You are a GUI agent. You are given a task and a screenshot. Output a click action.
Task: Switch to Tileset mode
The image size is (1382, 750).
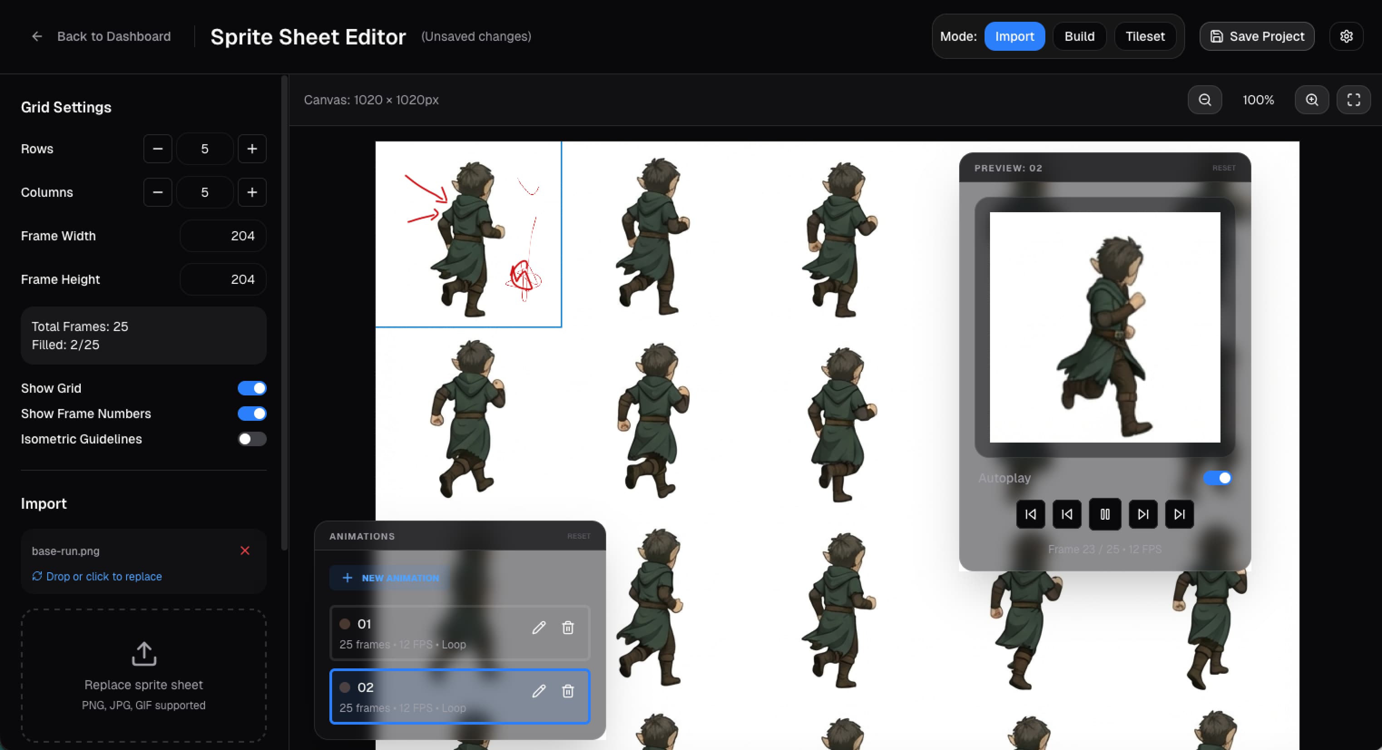pyautogui.click(x=1145, y=36)
